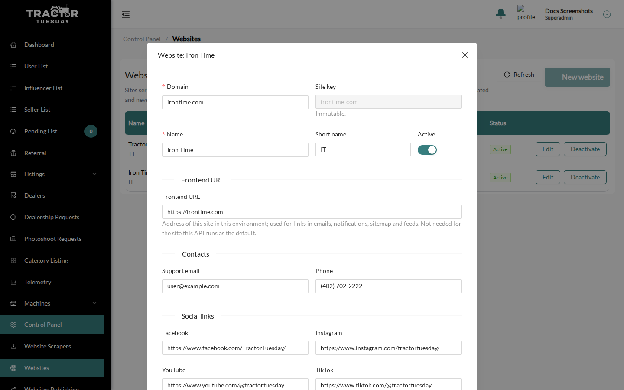Click the Phone input field
Image resolution: width=624 pixels, height=390 pixels.
tap(389, 286)
